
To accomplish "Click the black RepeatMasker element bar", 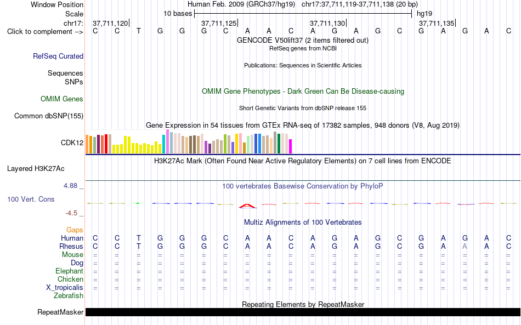I will [x=303, y=312].
